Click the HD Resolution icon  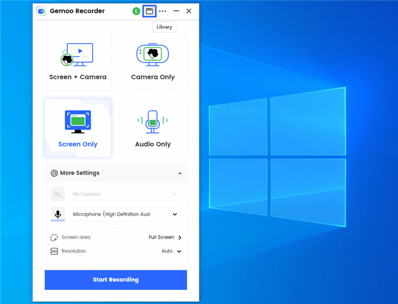[x=54, y=251]
